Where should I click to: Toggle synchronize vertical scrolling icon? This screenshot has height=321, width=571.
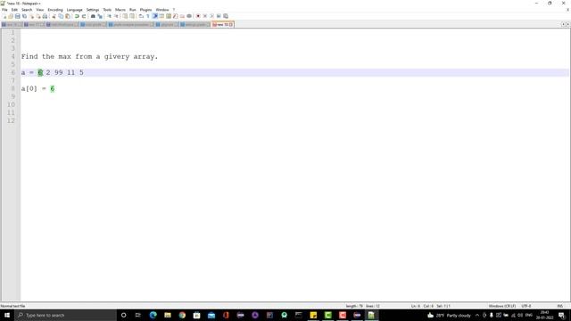click(x=125, y=16)
